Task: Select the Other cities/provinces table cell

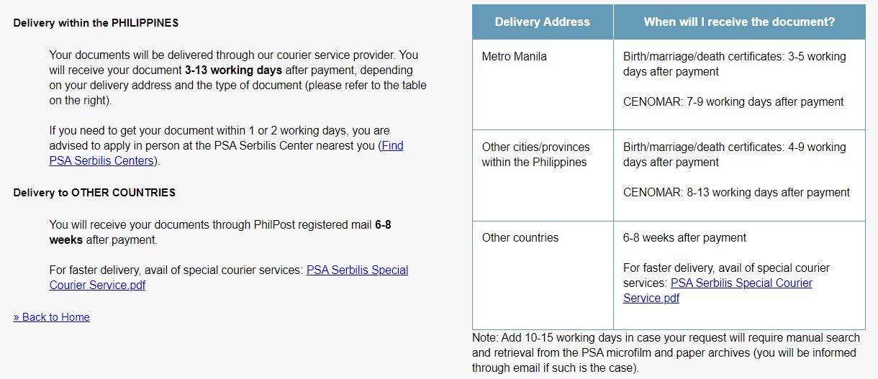Action: click(x=543, y=175)
